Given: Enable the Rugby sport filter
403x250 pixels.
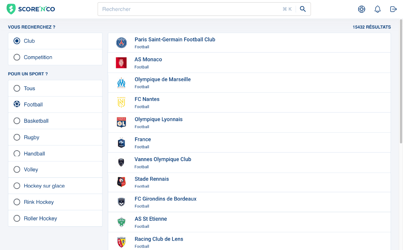Looking at the screenshot, I should [x=17, y=137].
